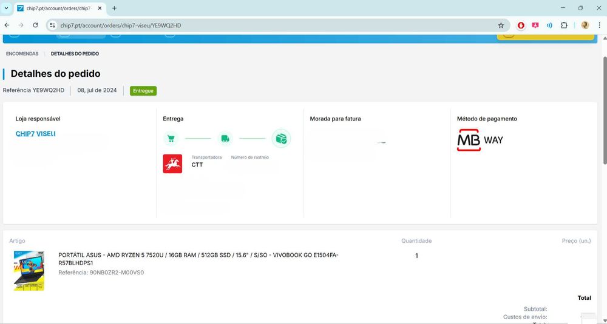Bookmark this page with the star icon

(501, 25)
